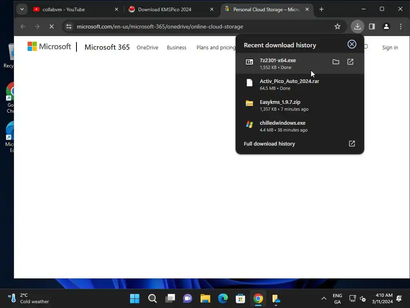Image resolution: width=410 pixels, height=308 pixels.
Task: Show 7z2301-x64.exe in its folder
Action: (x=336, y=62)
